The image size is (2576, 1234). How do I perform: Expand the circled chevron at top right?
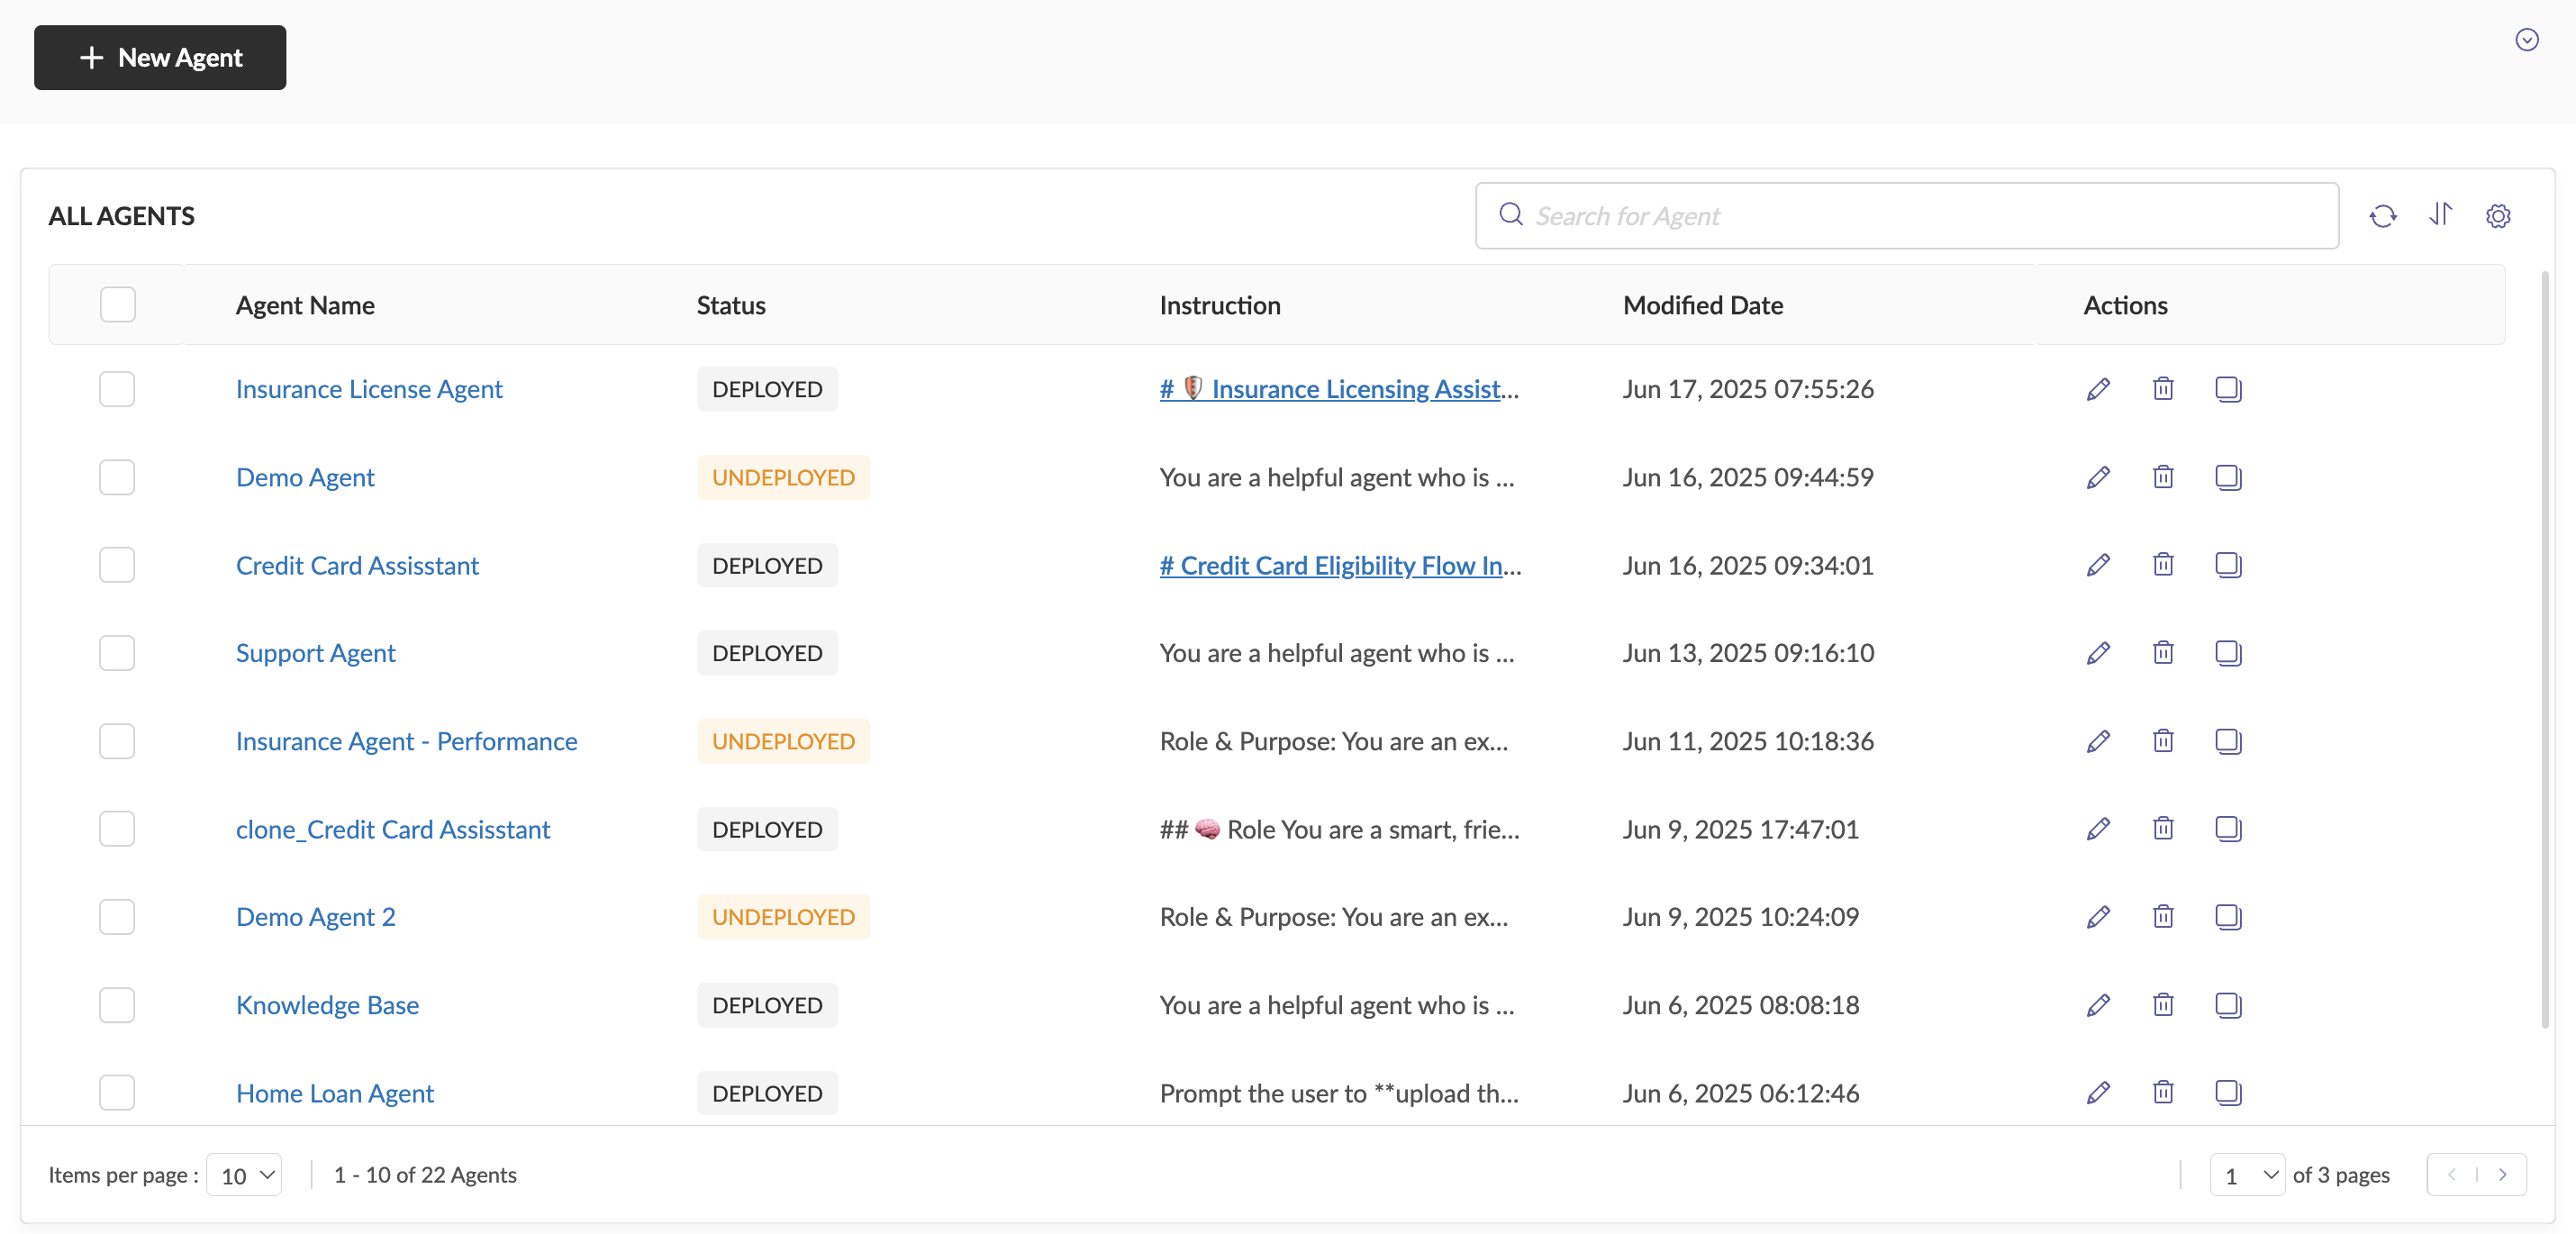tap(2526, 40)
